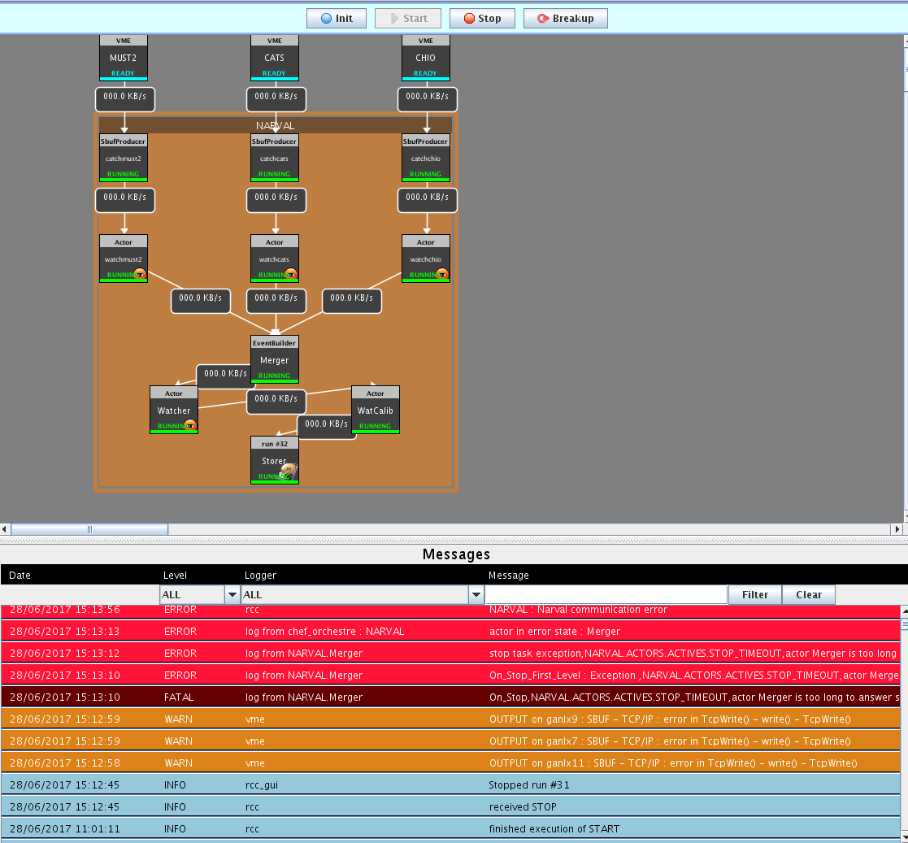Click data rate box below CATS
The image size is (908, 843).
pyautogui.click(x=276, y=99)
